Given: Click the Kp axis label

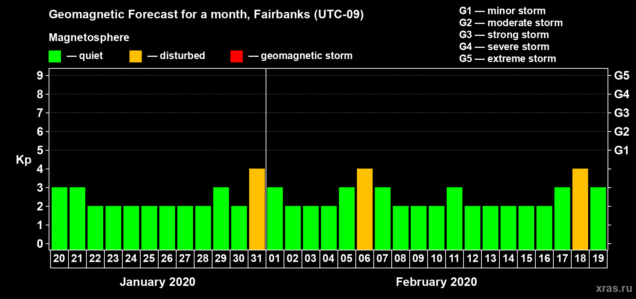Looking at the screenshot, I should [x=24, y=160].
